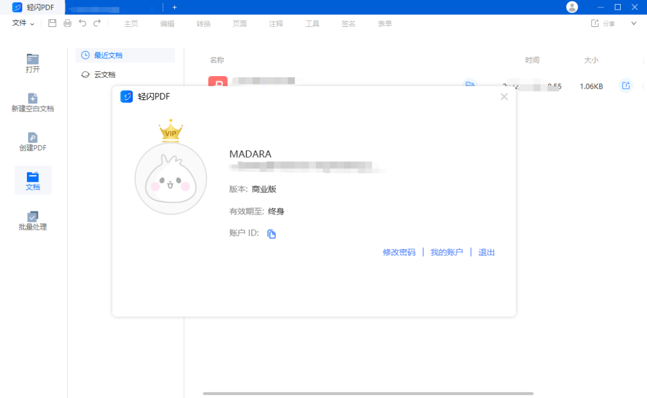Screen dimensions: 647x398
Task: Click the undo arrow icon
Action: point(83,23)
